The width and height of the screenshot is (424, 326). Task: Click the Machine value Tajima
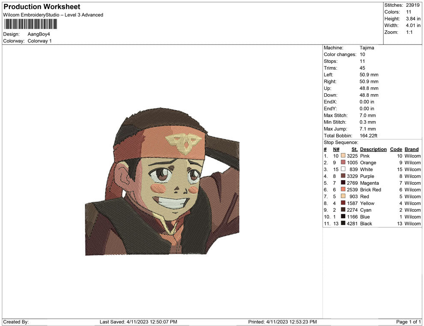tap(367, 48)
